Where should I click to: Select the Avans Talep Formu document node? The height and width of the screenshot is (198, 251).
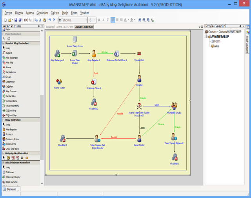75,39
